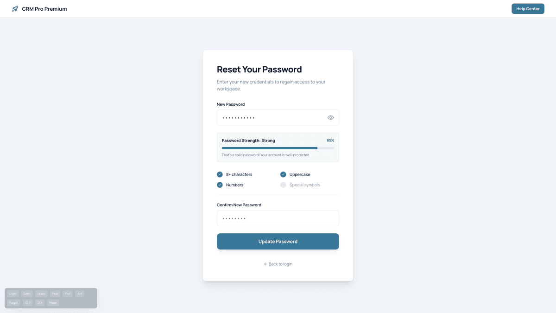Open the Leads navigation chip

pyautogui.click(x=41, y=294)
